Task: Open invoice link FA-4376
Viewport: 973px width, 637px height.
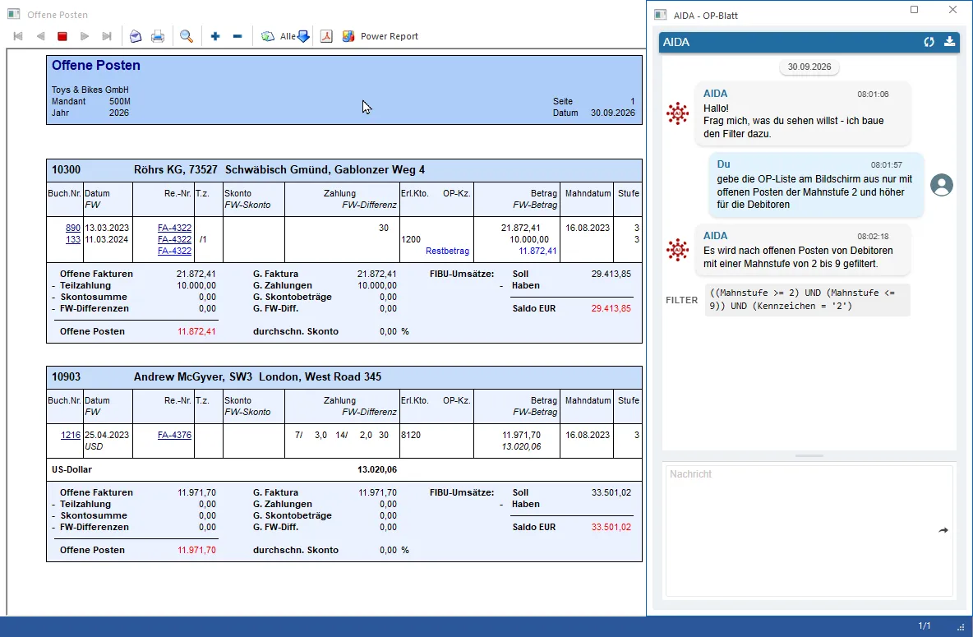Action: (x=174, y=436)
